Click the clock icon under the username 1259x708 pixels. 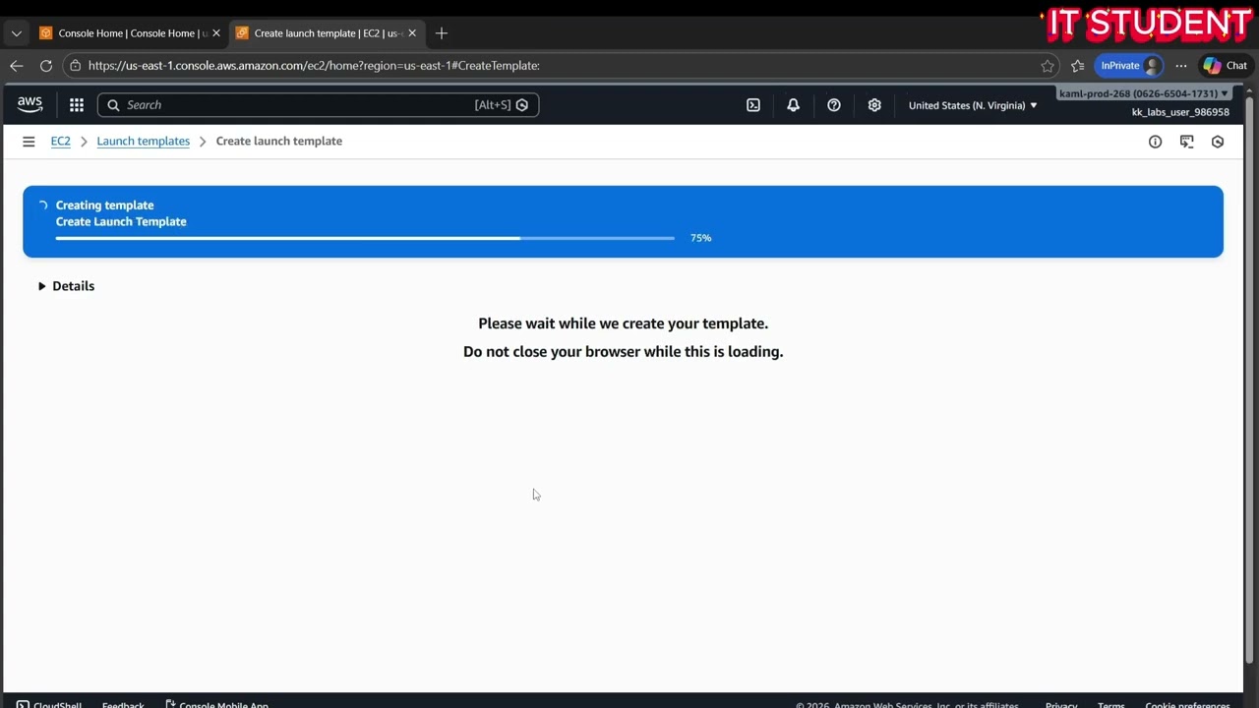pos(1218,142)
